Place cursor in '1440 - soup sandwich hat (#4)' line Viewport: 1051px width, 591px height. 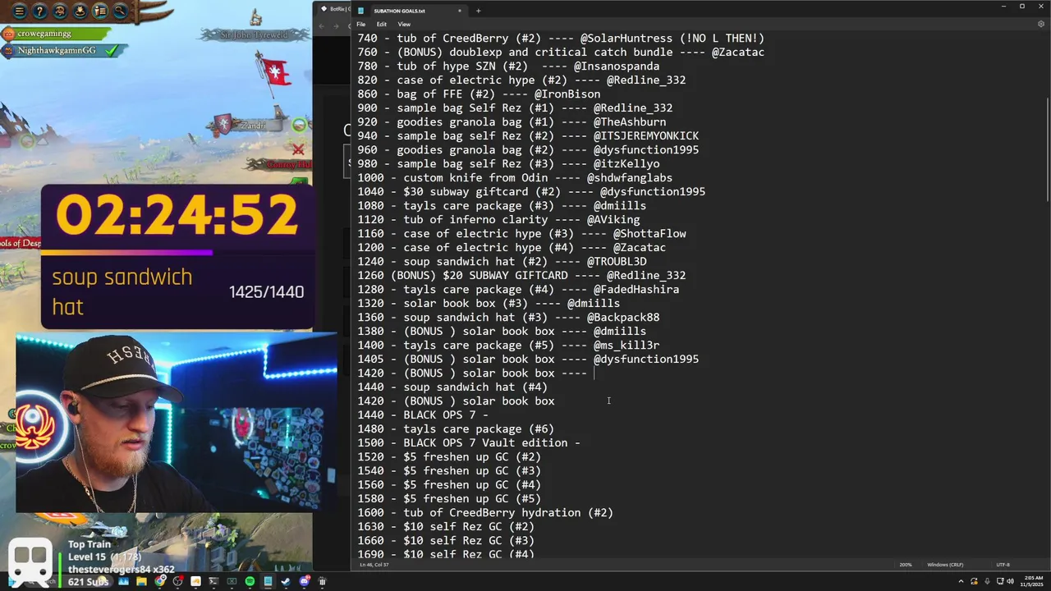452,387
